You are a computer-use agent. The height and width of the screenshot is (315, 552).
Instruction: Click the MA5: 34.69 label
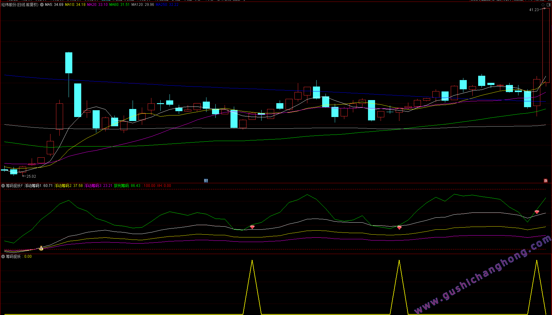54,5
